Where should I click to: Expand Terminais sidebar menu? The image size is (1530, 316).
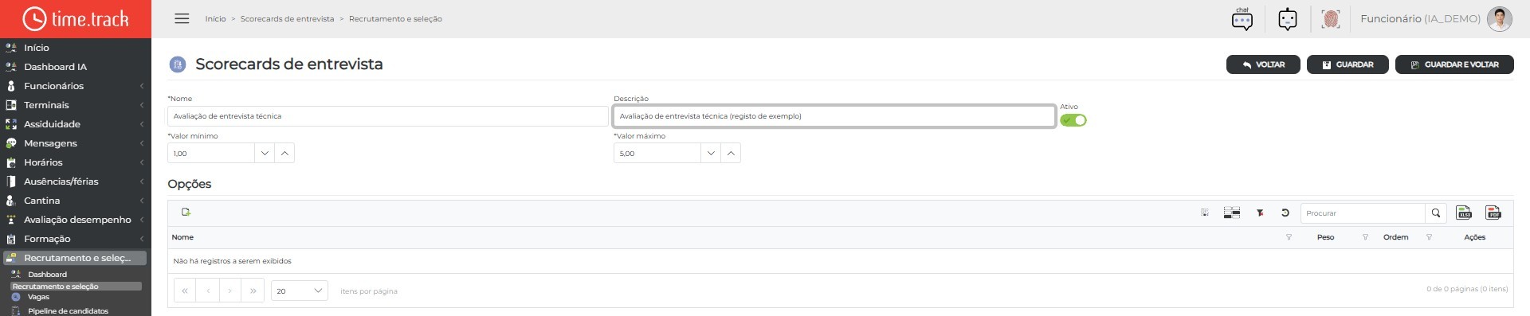tap(76, 105)
